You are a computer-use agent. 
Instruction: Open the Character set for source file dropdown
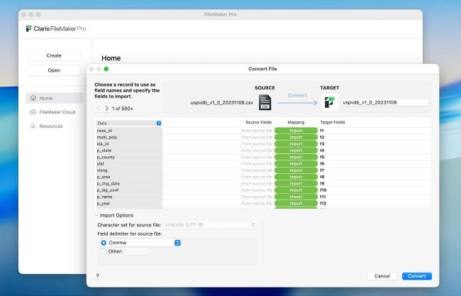[x=210, y=225]
